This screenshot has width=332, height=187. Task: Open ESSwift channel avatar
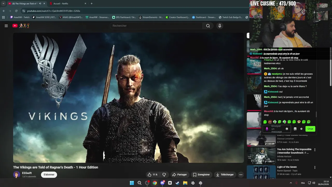tap(17, 175)
